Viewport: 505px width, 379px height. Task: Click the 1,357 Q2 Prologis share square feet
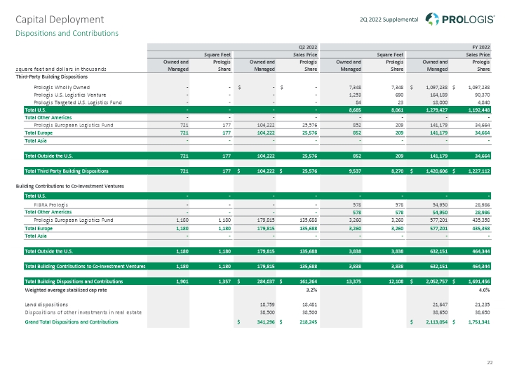tap(224, 281)
